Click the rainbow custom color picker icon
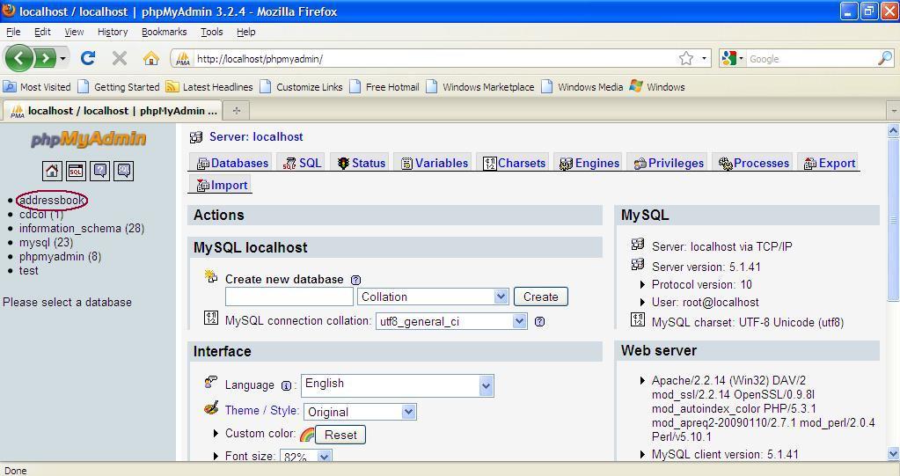This screenshot has height=476, width=900. [x=307, y=435]
